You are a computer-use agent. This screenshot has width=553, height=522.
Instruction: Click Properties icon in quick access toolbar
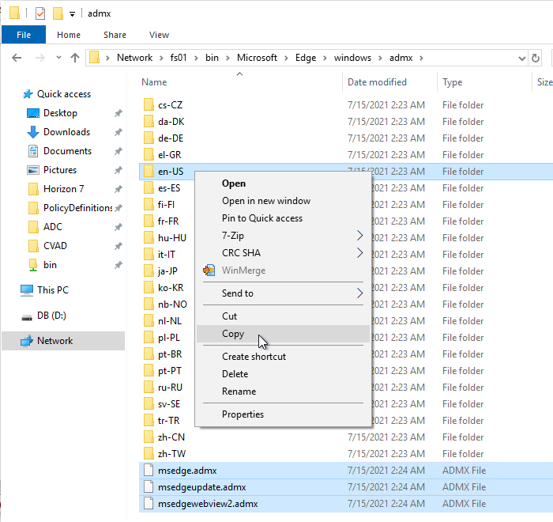tap(40, 13)
